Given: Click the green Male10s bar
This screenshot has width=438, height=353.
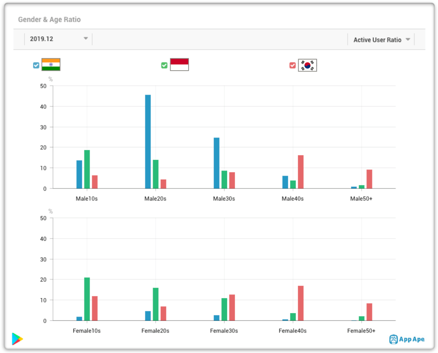Looking at the screenshot, I should [x=87, y=169].
